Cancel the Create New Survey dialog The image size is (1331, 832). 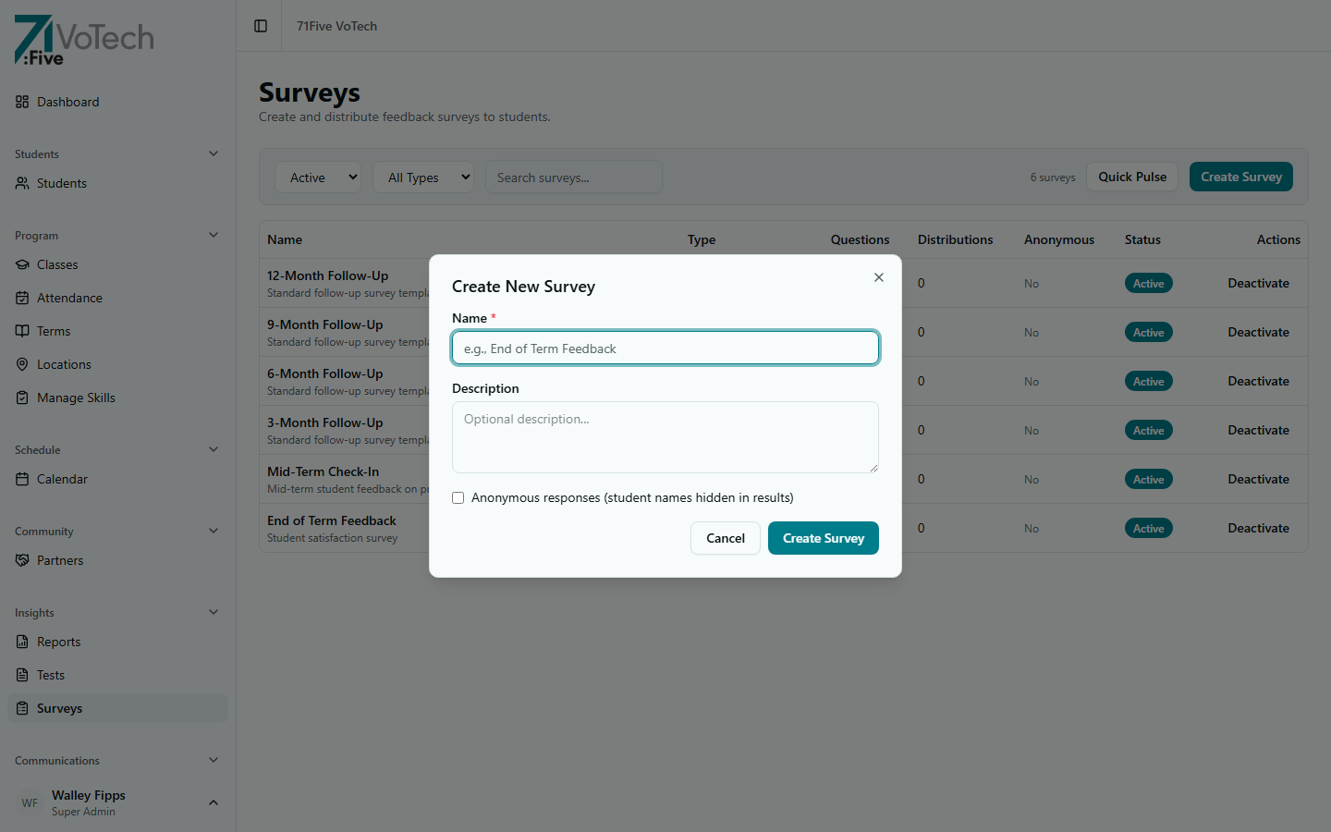point(725,538)
